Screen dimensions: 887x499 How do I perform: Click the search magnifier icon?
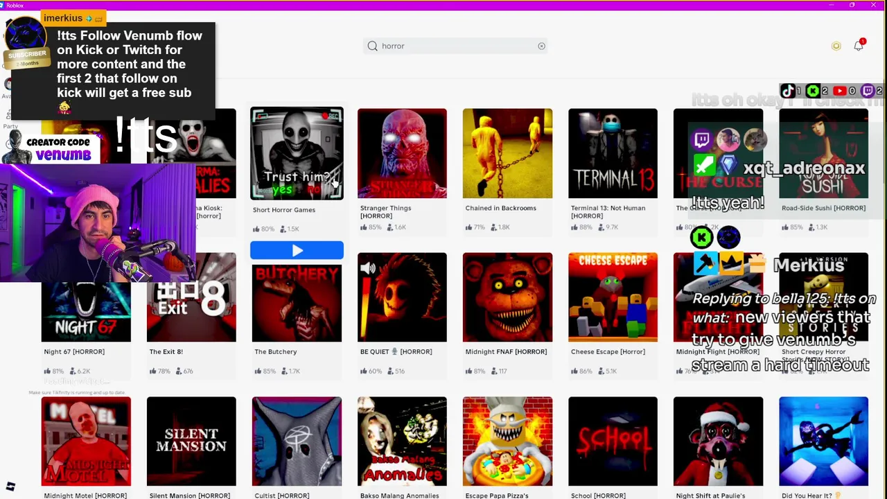coord(373,46)
